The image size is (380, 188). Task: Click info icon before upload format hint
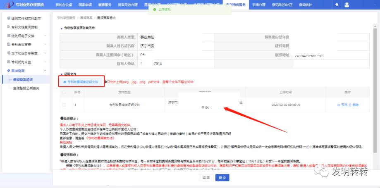105,82
